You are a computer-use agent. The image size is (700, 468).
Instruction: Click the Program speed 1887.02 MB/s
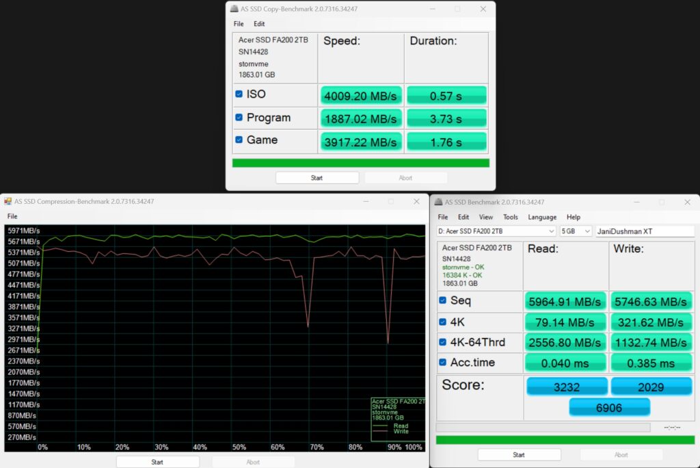361,119
